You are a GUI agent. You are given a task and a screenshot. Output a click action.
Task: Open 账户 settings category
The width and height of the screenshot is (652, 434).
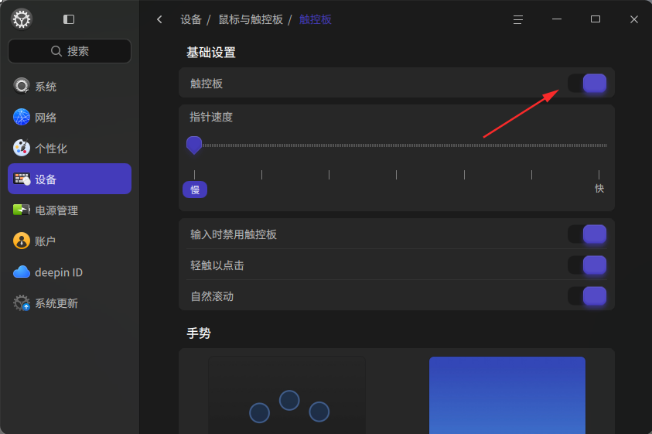click(x=70, y=241)
